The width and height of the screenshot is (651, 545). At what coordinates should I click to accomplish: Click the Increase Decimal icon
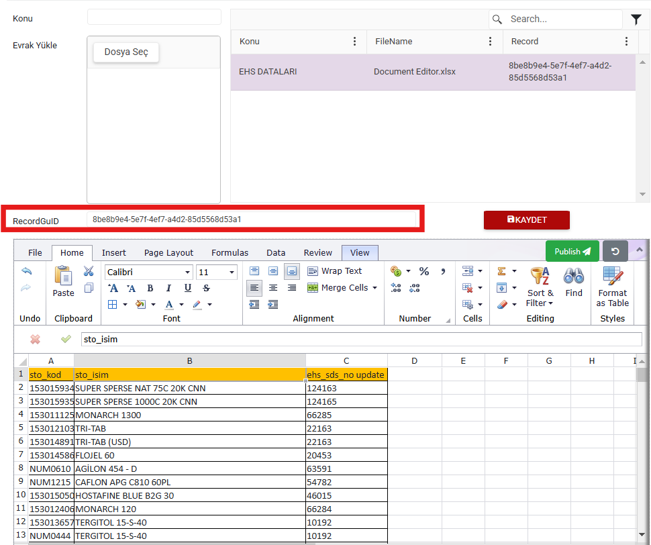tap(396, 288)
